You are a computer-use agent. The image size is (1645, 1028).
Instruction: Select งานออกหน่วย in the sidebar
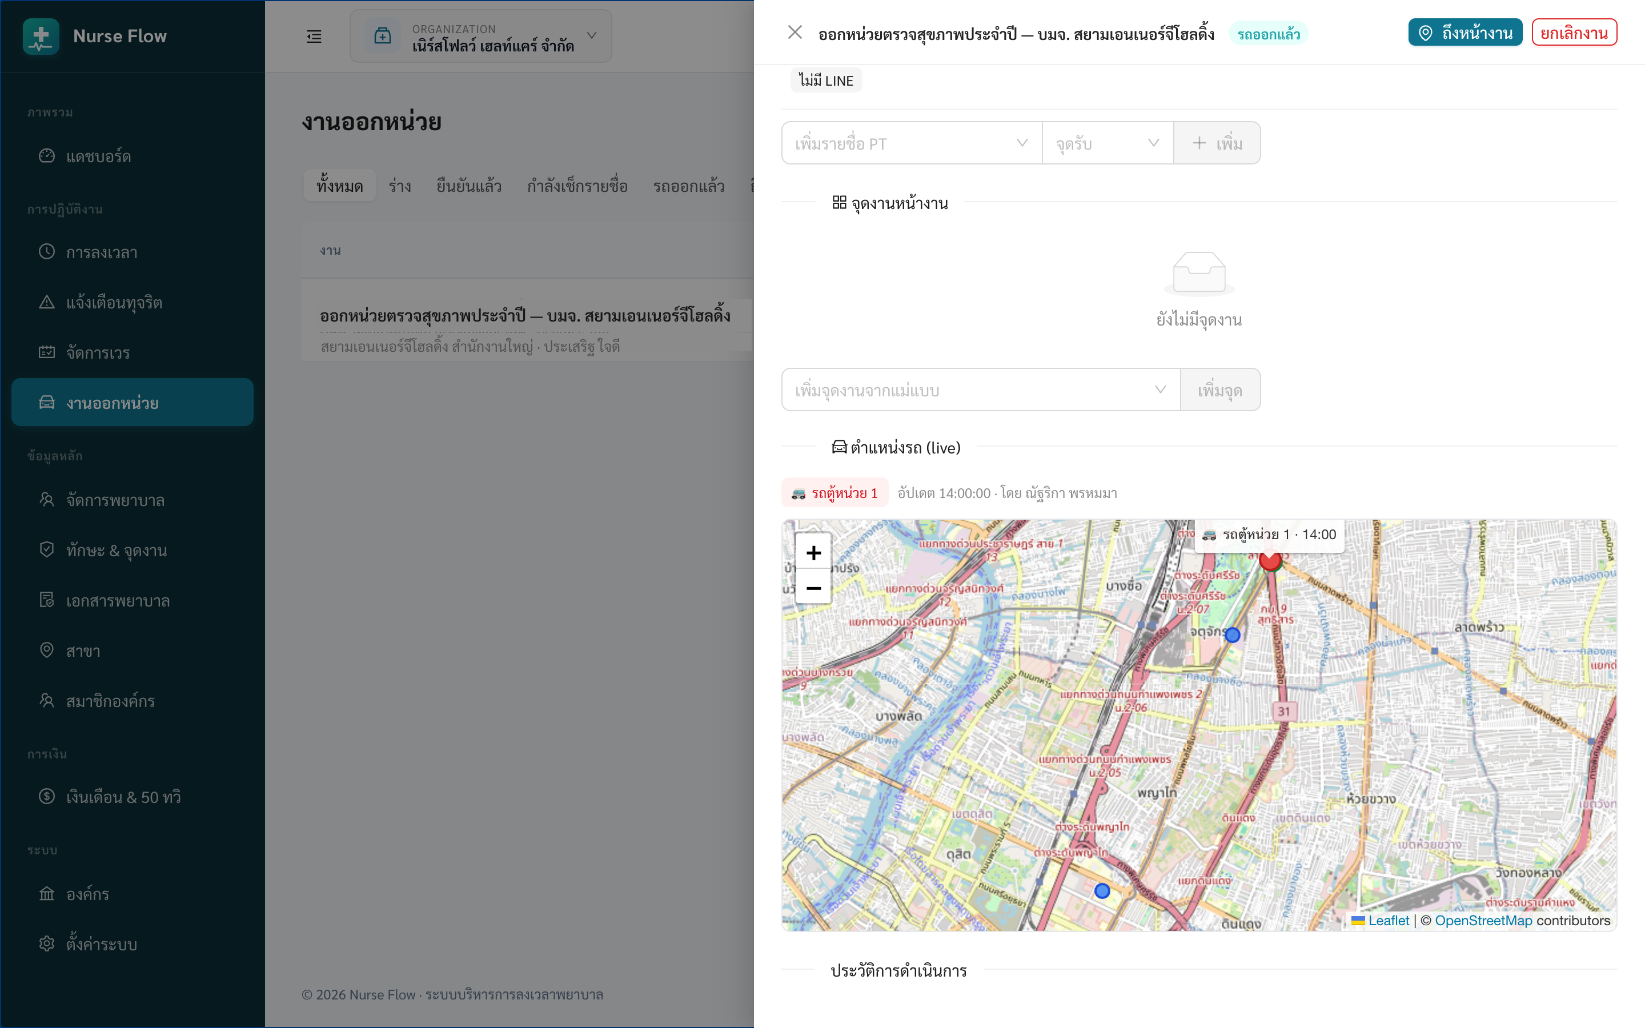pyautogui.click(x=133, y=403)
